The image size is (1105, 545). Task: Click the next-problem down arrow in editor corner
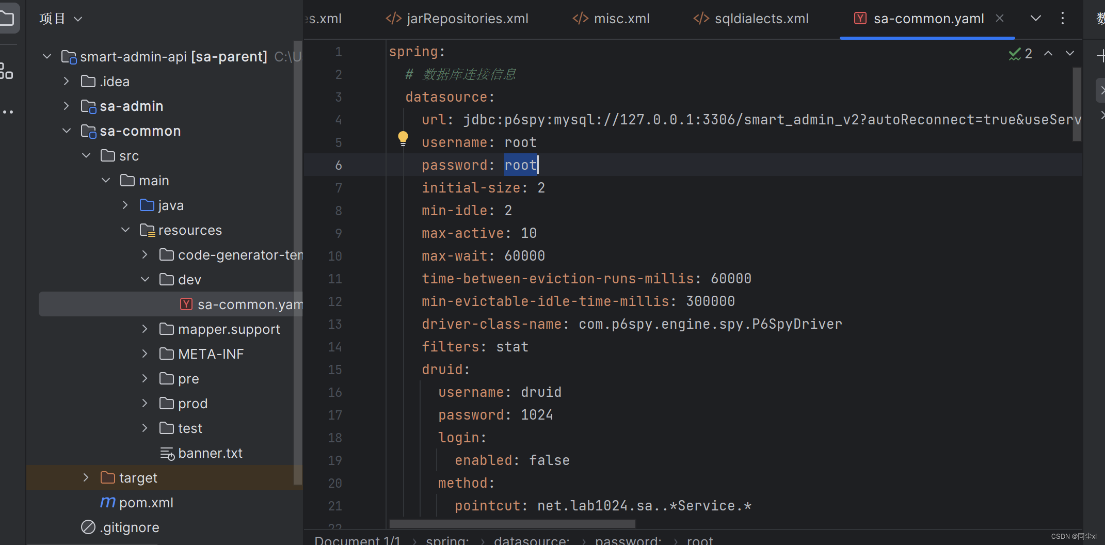pos(1069,54)
